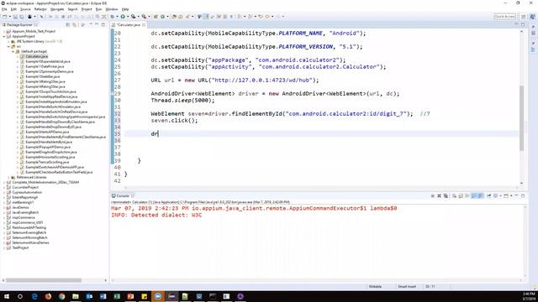The height and width of the screenshot is (302, 538).
Task: Select the Package Explorer view tab
Action: tap(19, 24)
